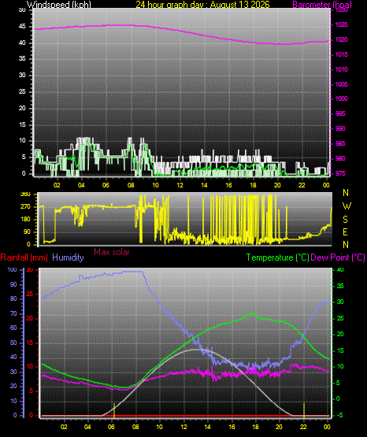This screenshot has height=437, width=367.
Task: Click the Windspeed (kph) axis title
Action: (x=59, y=4)
